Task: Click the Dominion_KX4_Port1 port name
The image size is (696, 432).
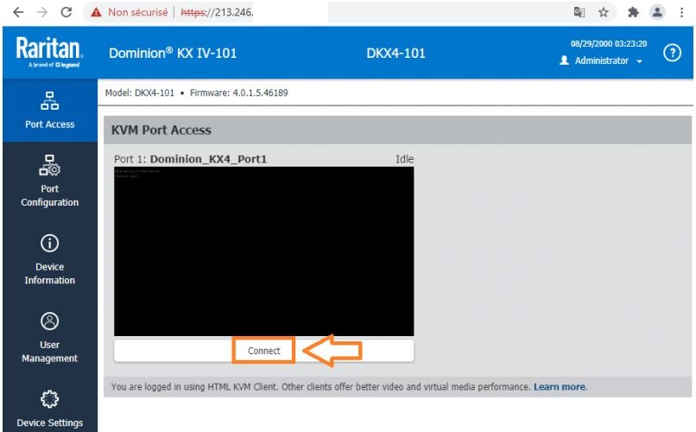Action: tap(208, 159)
